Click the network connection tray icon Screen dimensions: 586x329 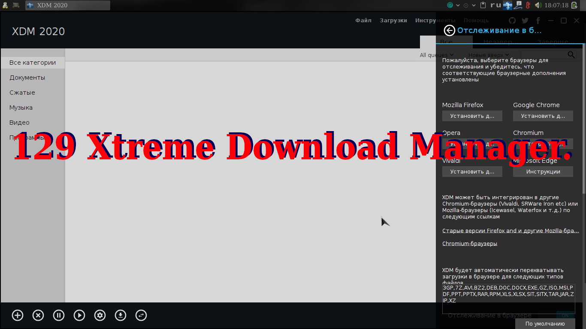(x=518, y=5)
